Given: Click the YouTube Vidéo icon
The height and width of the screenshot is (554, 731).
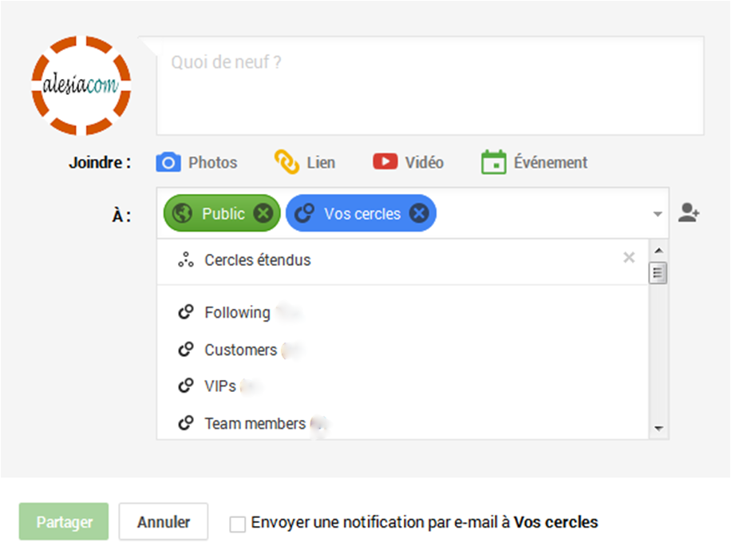Looking at the screenshot, I should (385, 163).
